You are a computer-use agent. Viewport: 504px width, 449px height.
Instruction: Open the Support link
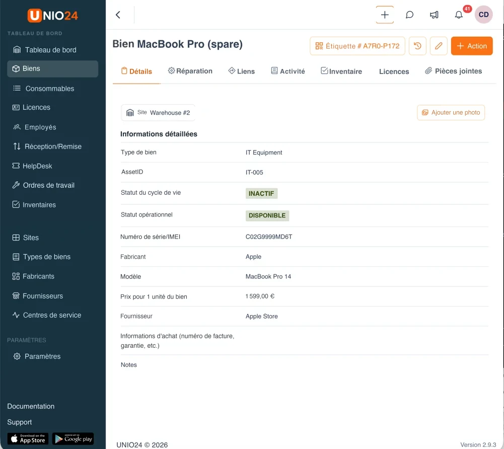point(20,422)
